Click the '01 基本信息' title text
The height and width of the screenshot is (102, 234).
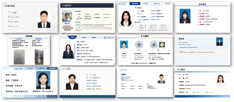[10, 6]
